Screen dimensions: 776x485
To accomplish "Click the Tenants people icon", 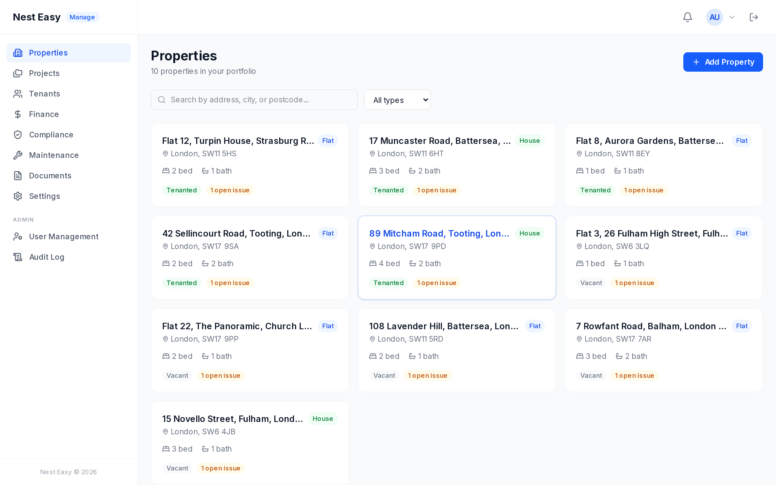I will pos(18,94).
